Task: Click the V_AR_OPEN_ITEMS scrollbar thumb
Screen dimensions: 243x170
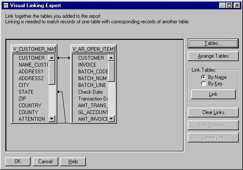Action: pyautogui.click(x=111, y=71)
